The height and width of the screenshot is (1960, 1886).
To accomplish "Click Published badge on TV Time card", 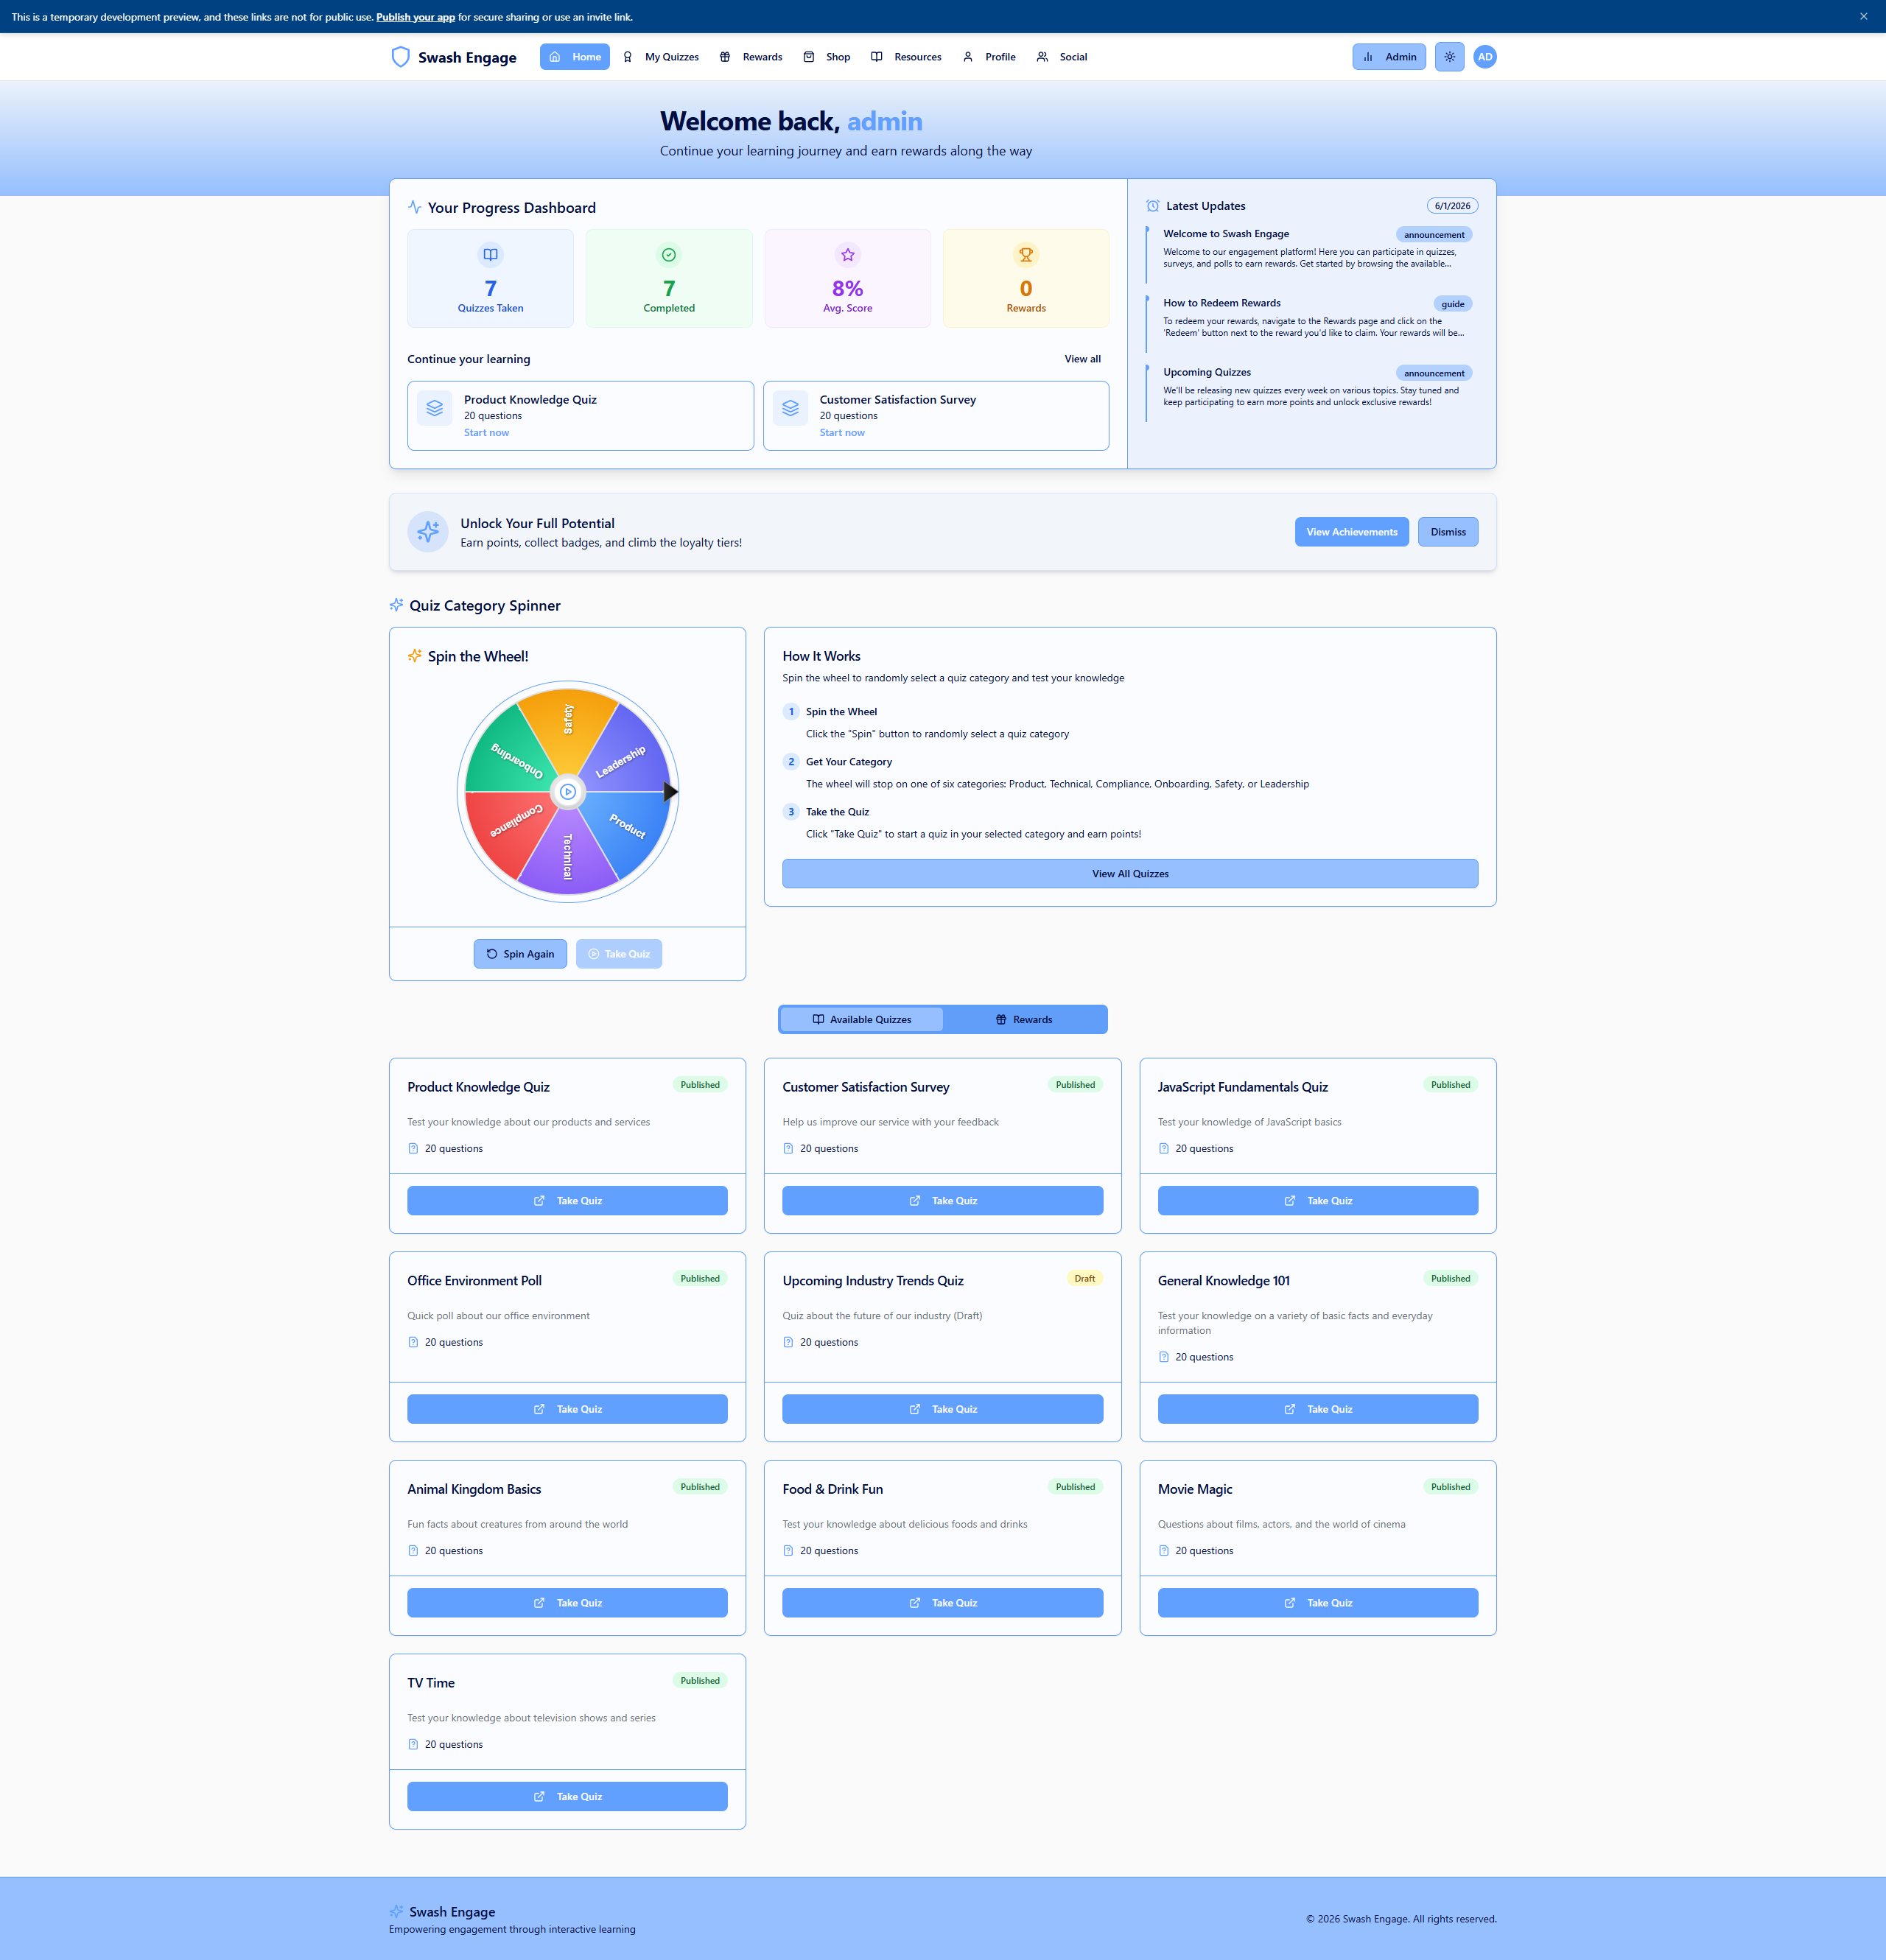I will point(700,1681).
